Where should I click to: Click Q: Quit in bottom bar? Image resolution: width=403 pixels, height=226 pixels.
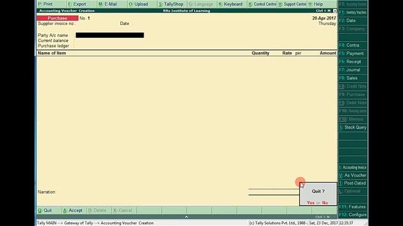pos(49,210)
